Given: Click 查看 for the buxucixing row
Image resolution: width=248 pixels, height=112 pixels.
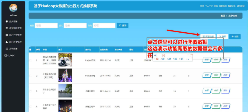Looking at the screenshot, I should click(207, 75).
